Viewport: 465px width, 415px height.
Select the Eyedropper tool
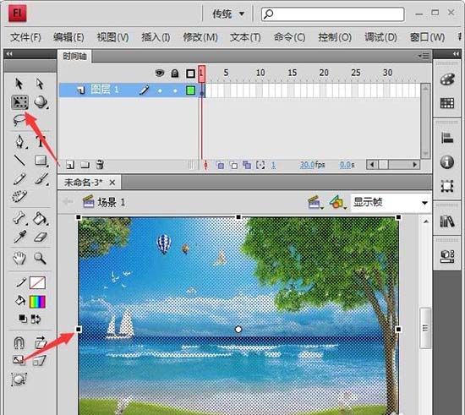coord(19,238)
